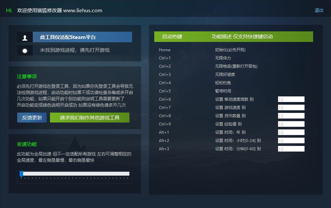Viewport: 331px width, 208px height.
Task: Click the Home hotkey label
Action: tap(165, 50)
